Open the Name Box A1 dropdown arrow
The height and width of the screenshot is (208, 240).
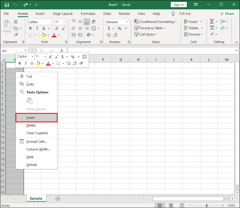point(25,50)
